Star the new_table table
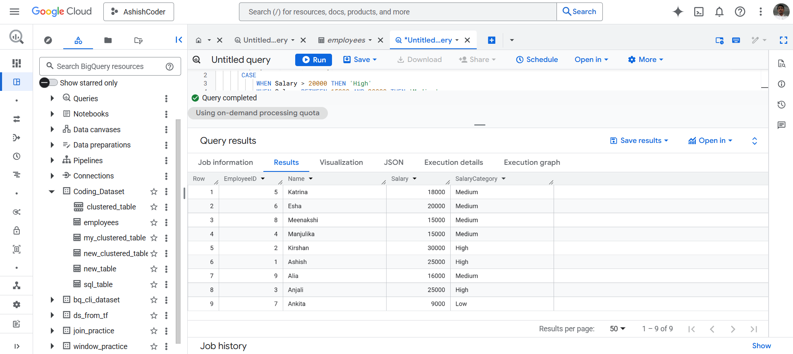 pos(154,269)
